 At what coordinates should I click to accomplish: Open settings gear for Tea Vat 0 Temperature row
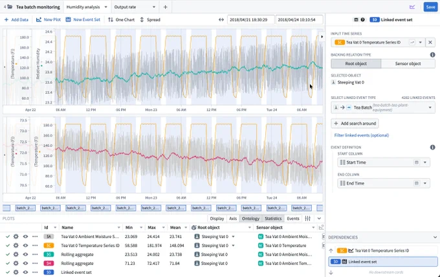[x=16, y=245]
